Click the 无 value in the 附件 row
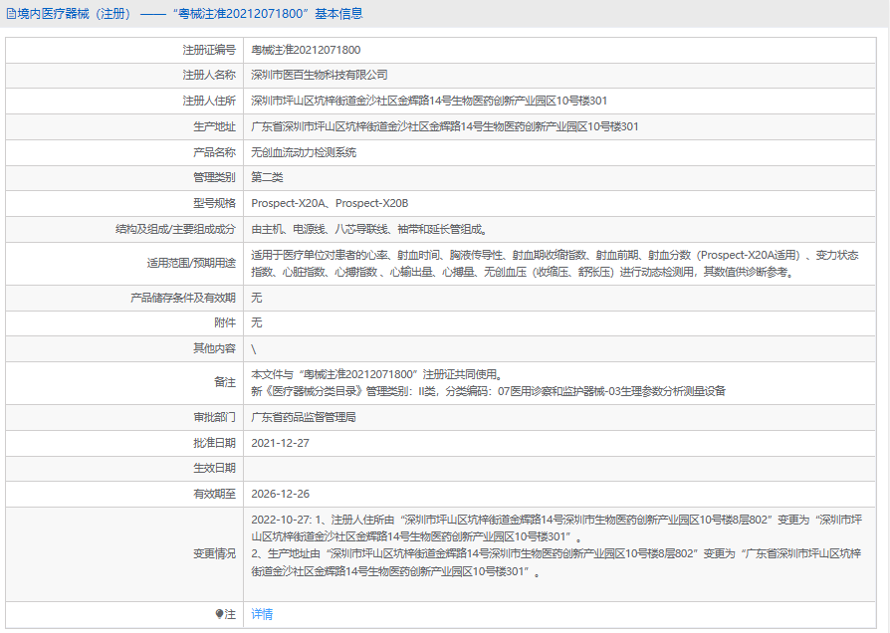This screenshot has height=633, width=890. click(x=257, y=323)
